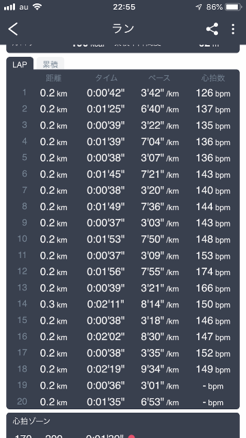Tap the タイム column header
The height and width of the screenshot is (438, 246).
click(x=107, y=78)
